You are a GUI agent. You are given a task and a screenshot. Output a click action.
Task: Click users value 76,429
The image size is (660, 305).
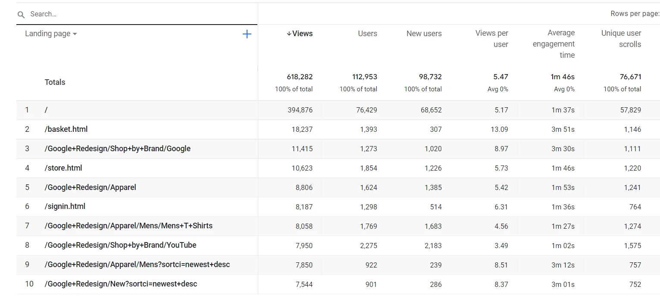click(x=366, y=110)
